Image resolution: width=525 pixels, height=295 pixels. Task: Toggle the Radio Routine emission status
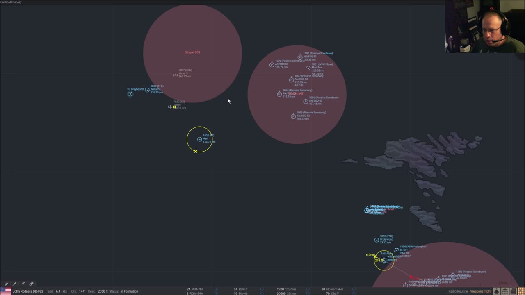point(458,291)
